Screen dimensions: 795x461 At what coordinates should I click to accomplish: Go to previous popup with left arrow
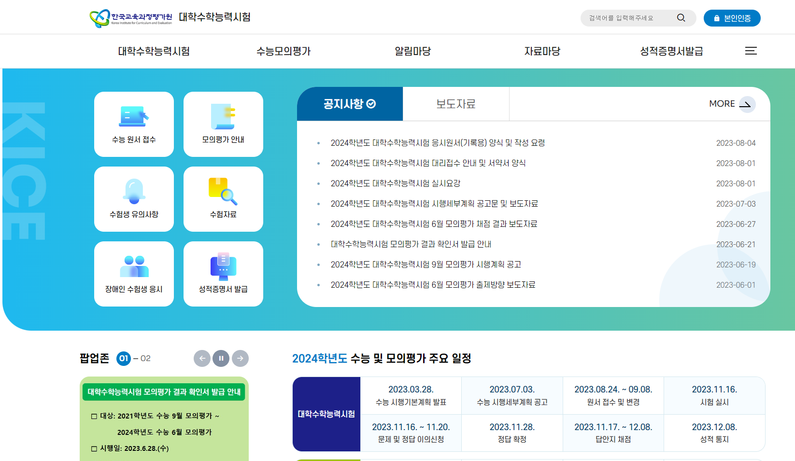[202, 358]
